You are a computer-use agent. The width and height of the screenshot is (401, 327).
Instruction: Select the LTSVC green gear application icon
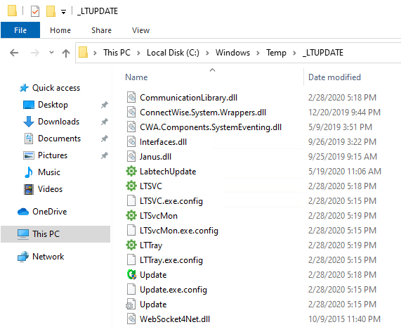[x=131, y=186]
